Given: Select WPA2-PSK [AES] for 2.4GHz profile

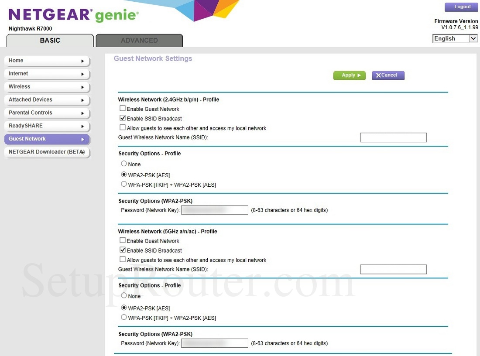Looking at the screenshot, I should coord(123,175).
